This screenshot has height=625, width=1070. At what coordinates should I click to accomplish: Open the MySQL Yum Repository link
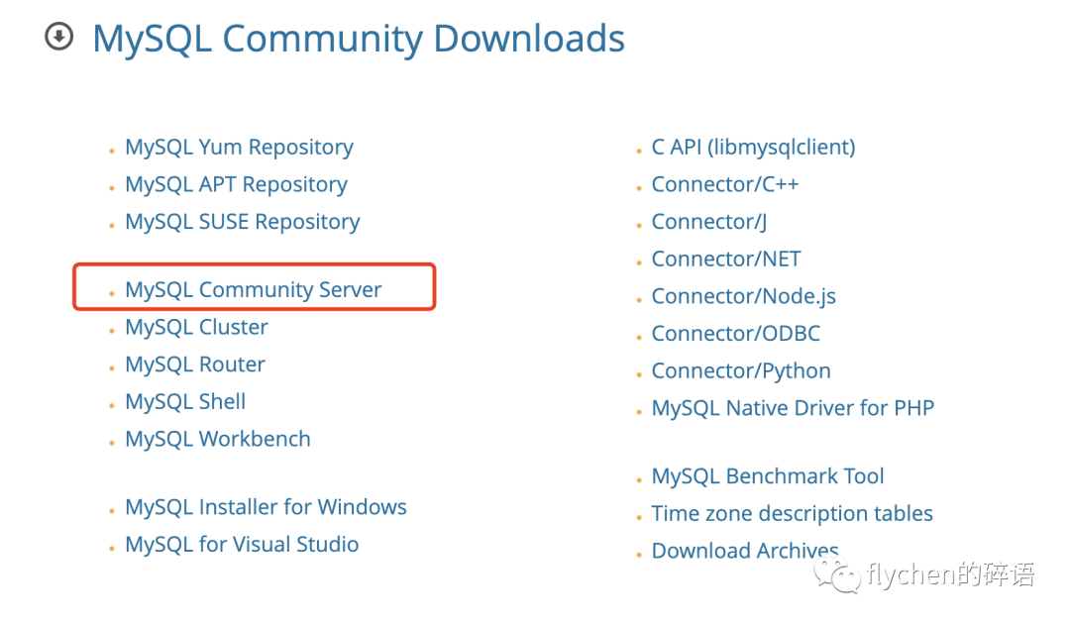coord(239,148)
